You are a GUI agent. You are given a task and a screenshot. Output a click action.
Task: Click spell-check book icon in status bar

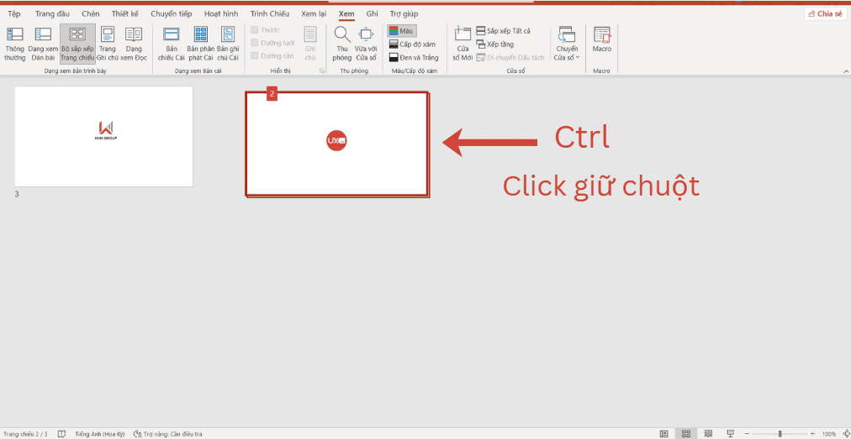[62, 434]
